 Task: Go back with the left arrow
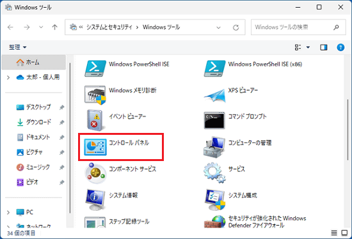[x=10, y=27]
